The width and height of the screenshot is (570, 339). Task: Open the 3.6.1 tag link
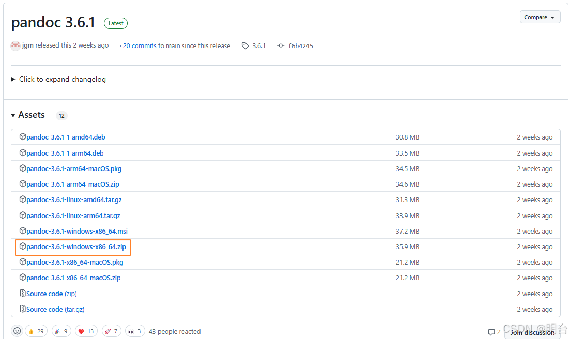tap(259, 46)
